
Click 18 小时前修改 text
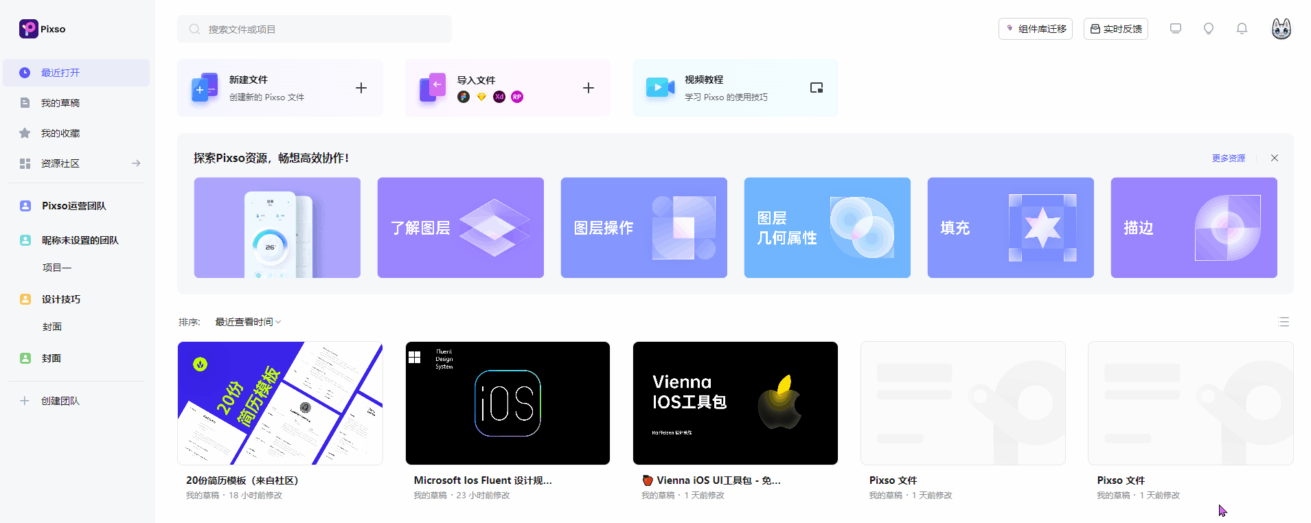click(x=255, y=496)
